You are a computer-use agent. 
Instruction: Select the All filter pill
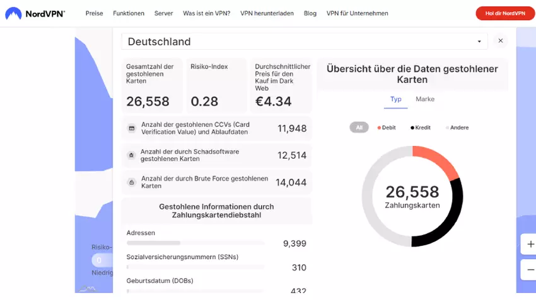(x=359, y=128)
